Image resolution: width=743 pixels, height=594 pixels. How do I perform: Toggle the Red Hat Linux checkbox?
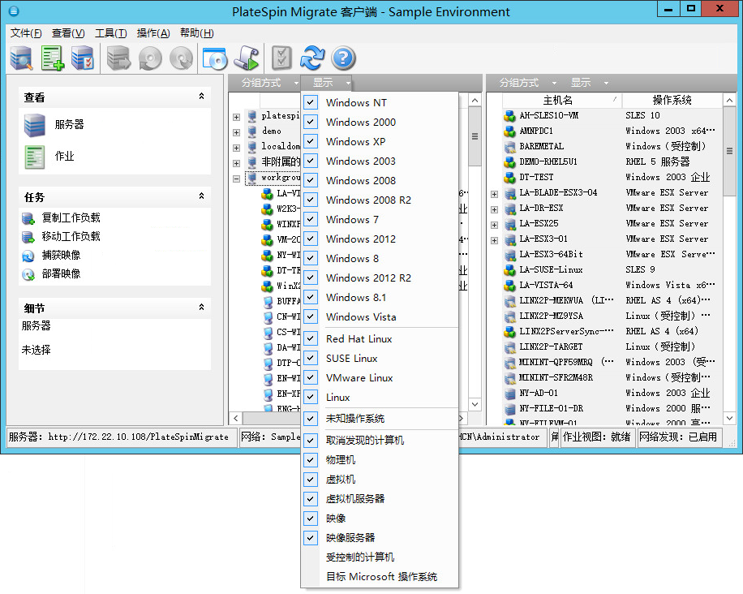point(311,338)
